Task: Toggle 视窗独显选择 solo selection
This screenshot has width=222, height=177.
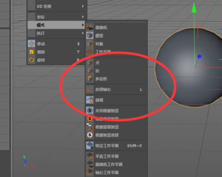Action: [116, 135]
